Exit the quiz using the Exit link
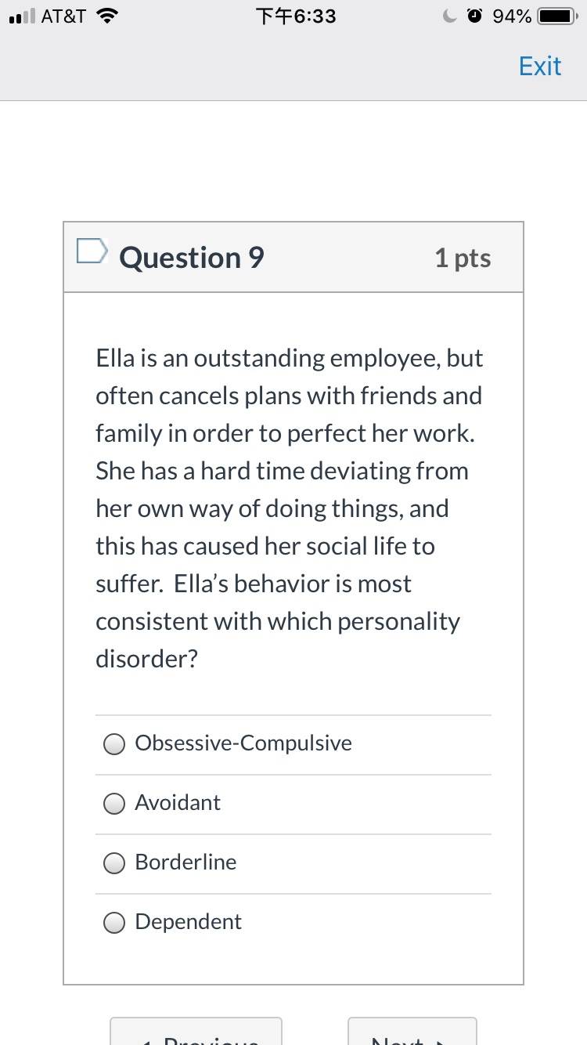 pyautogui.click(x=540, y=66)
